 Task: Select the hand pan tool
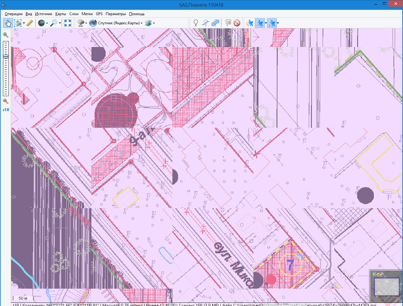tap(8, 23)
